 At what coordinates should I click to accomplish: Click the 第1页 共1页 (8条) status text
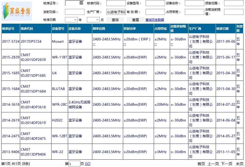(x=16, y=164)
